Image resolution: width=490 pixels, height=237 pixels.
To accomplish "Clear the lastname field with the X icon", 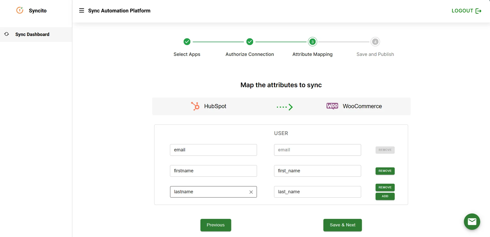I will pyautogui.click(x=251, y=192).
